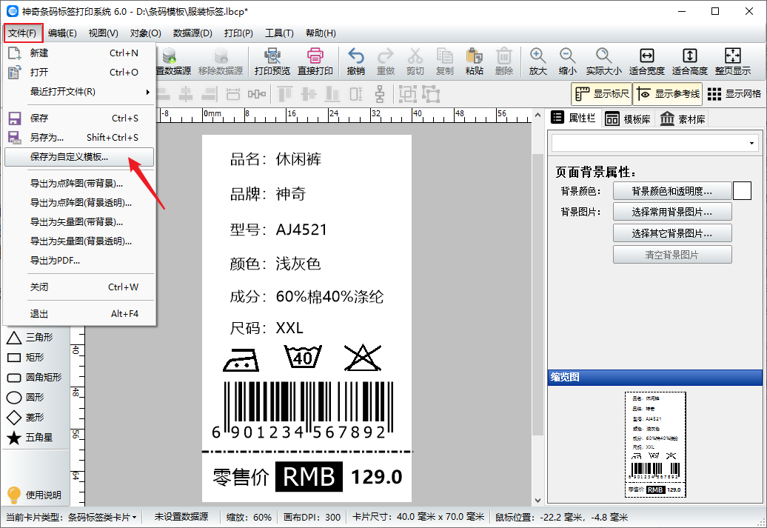Click the 打印预览 print preview icon
Image resolution: width=767 pixels, height=528 pixels.
[x=272, y=61]
